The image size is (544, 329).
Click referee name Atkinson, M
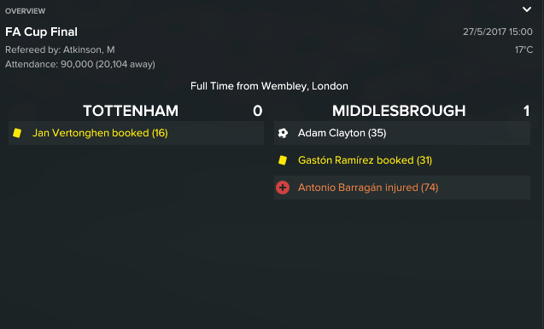(x=89, y=50)
